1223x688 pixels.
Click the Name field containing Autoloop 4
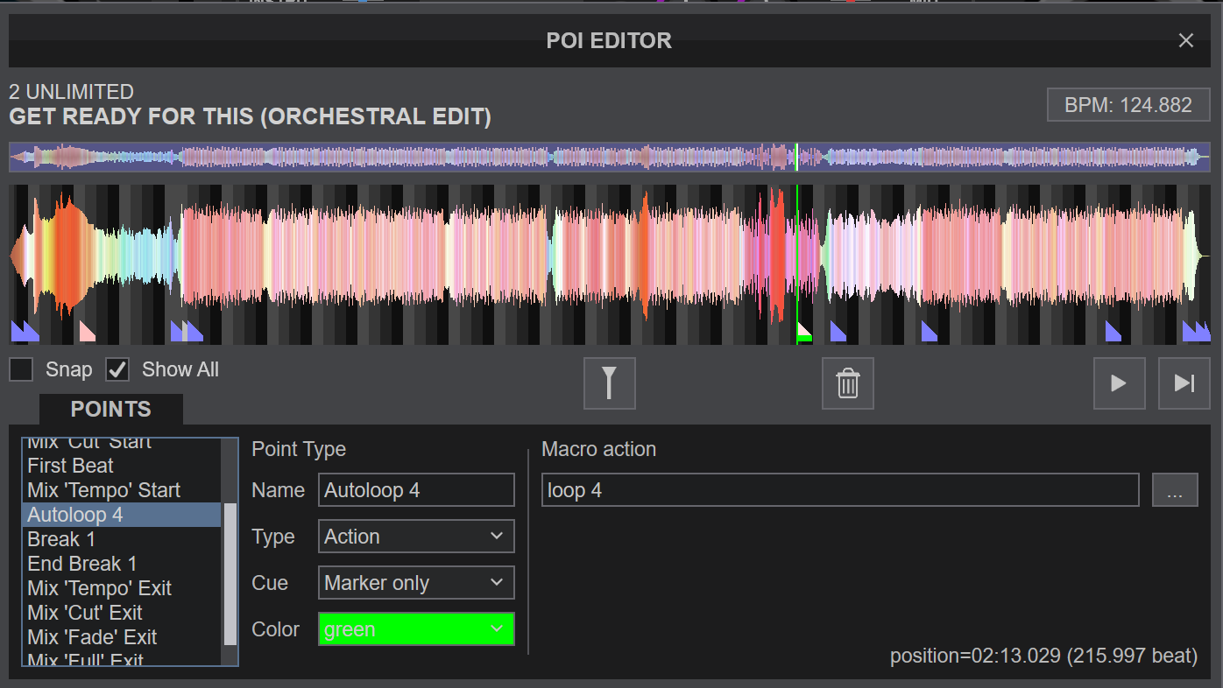[416, 490]
